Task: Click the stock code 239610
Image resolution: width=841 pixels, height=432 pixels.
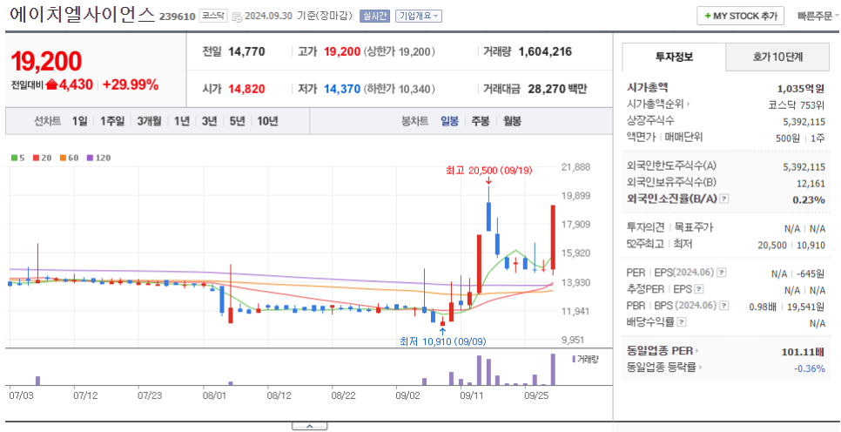Action: [x=177, y=17]
